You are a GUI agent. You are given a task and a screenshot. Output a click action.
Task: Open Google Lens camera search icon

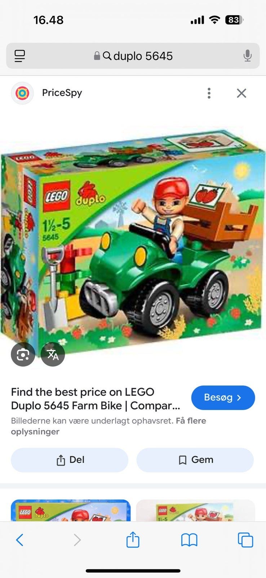(x=23, y=354)
